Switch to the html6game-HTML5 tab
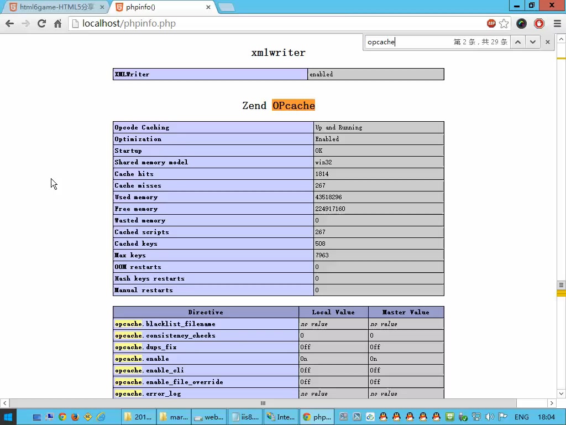Screen dimensions: 566x425 pos(56,7)
